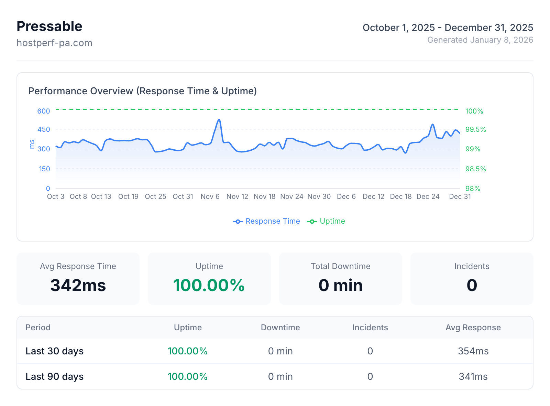The width and height of the screenshot is (550, 406).
Task: Select the Performance Overview panel header
Action: tap(143, 91)
